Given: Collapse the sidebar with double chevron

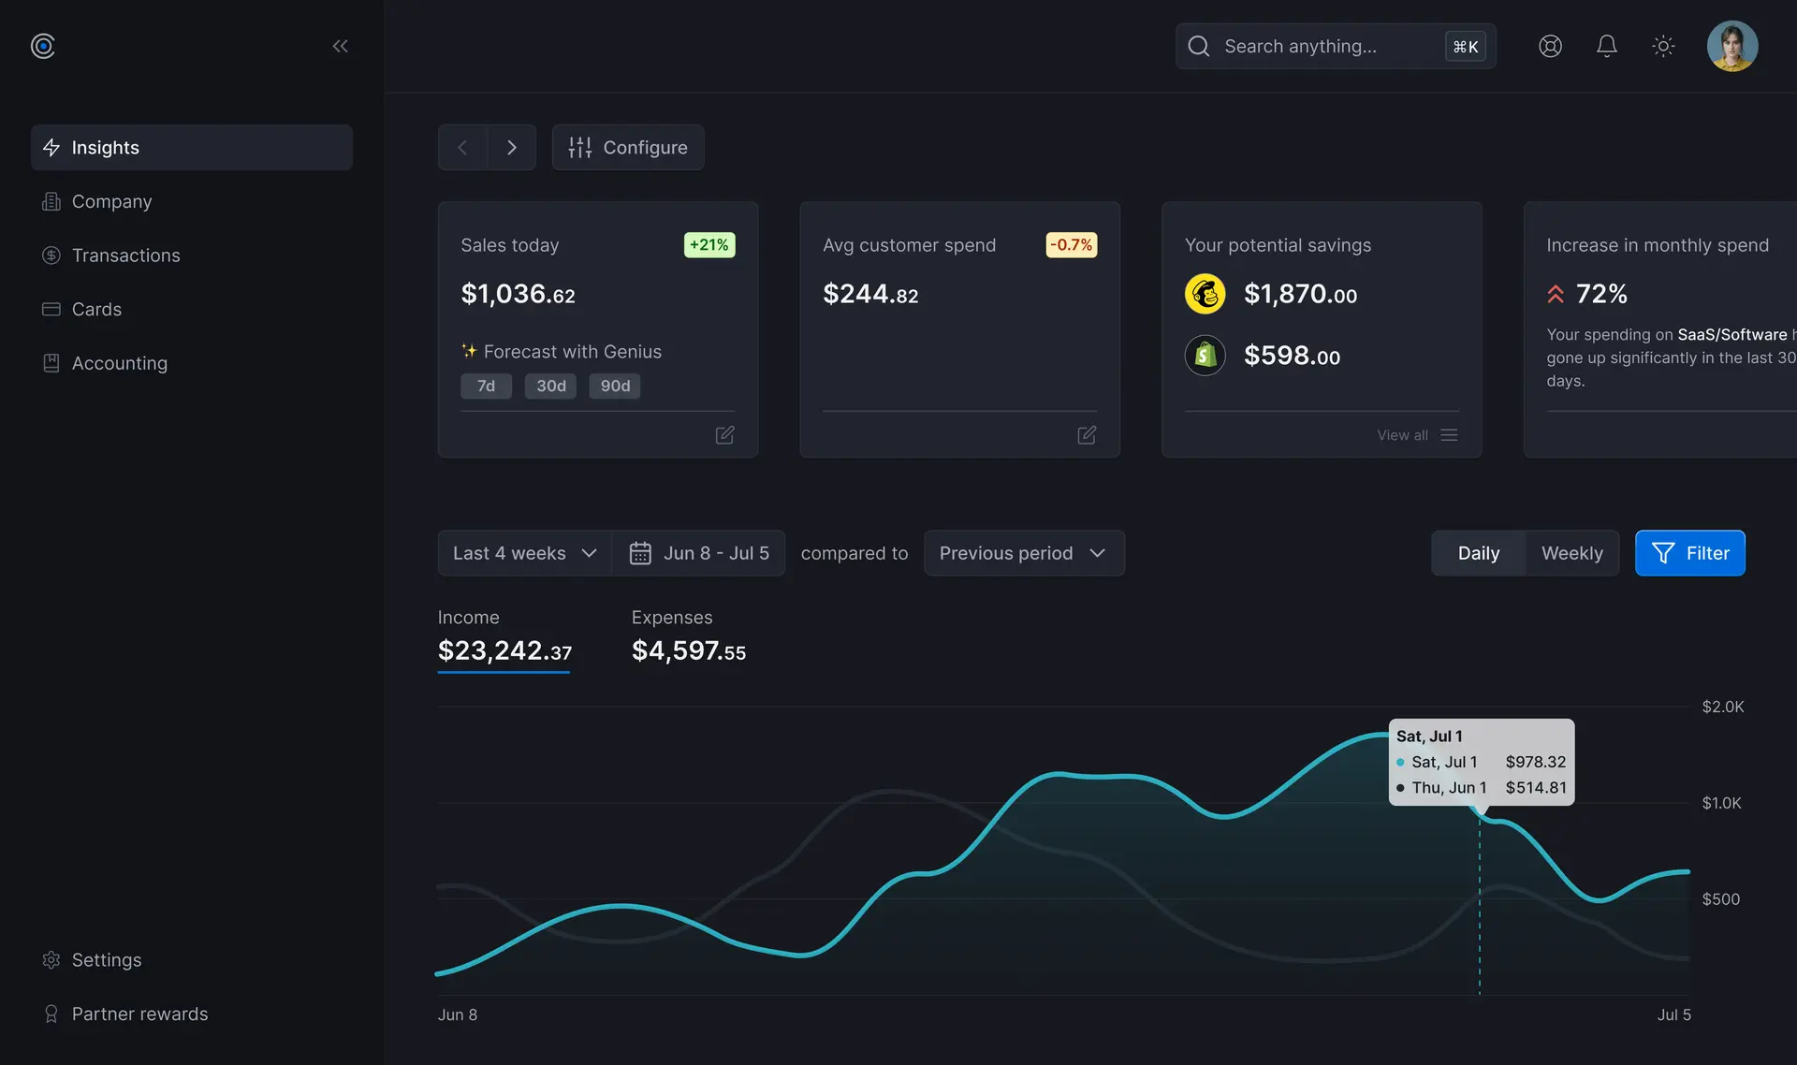Looking at the screenshot, I should (x=340, y=46).
